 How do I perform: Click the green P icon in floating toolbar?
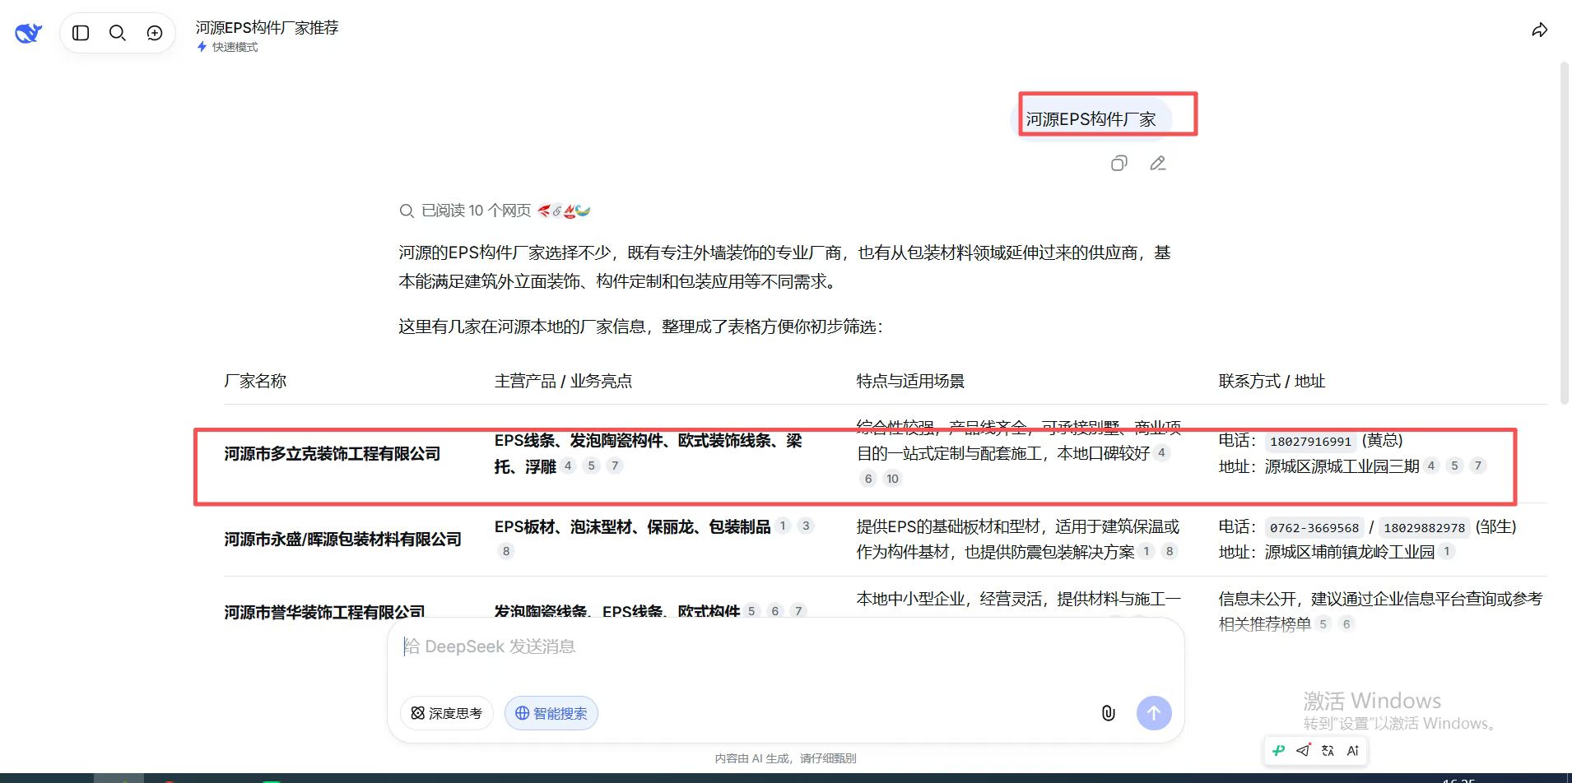coord(1278,750)
